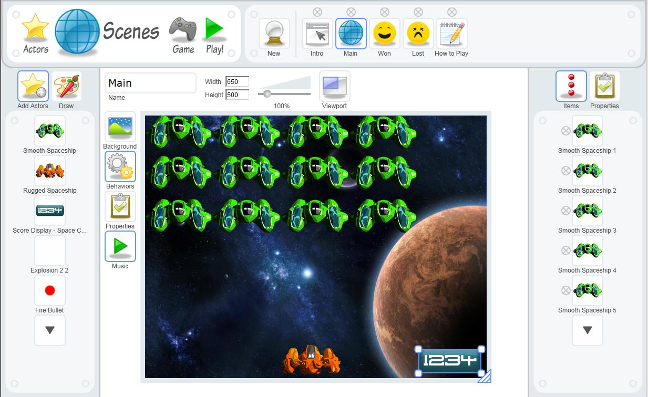The width and height of the screenshot is (648, 397).
Task: Remove Smooth Spaceship 4 from scene
Action: (565, 250)
